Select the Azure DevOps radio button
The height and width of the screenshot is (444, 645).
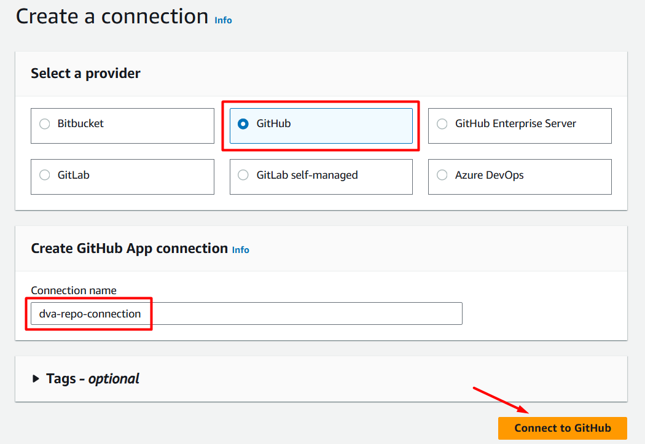[442, 175]
